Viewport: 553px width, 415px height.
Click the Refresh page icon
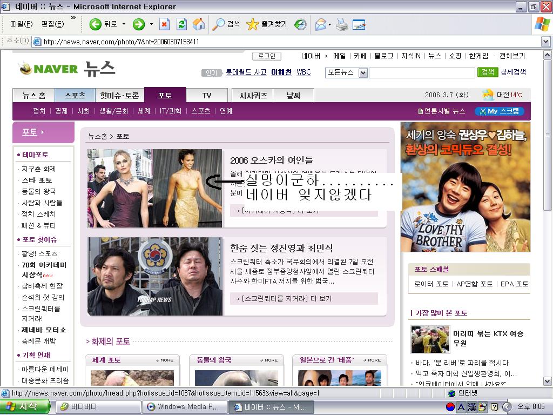point(181,24)
